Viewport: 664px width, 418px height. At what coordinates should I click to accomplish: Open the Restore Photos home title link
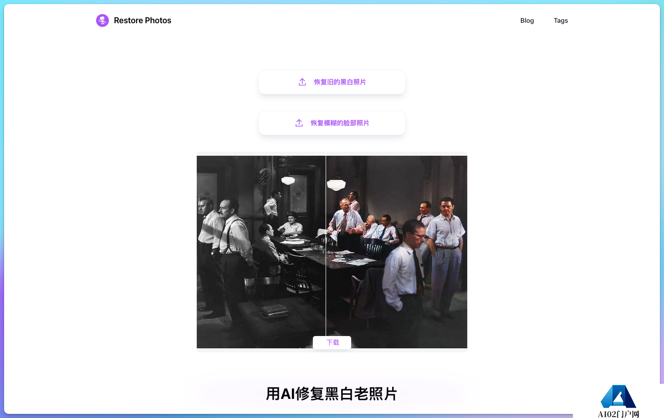143,20
